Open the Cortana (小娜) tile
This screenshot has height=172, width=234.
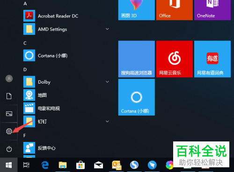coord(137,97)
